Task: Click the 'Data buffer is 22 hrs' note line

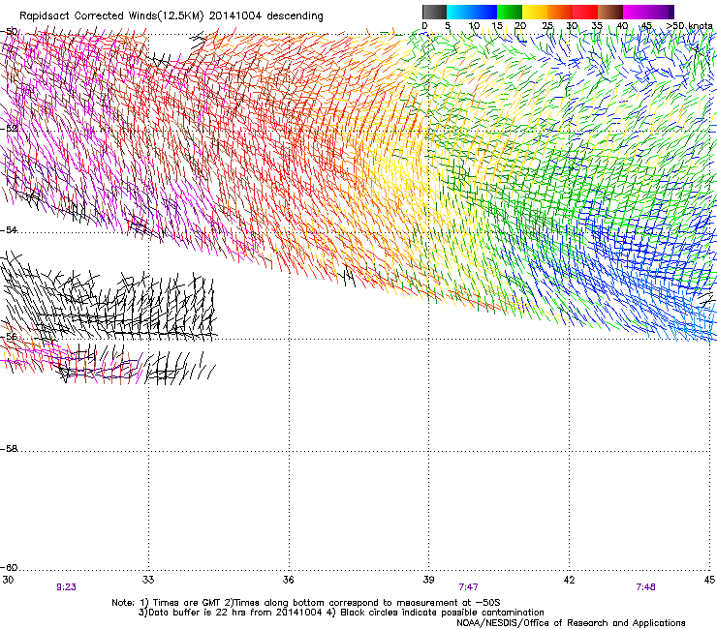Action: click(341, 613)
